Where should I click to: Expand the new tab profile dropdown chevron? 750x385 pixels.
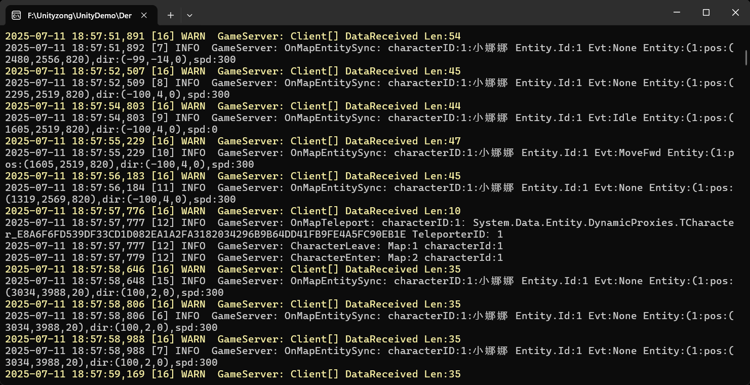(189, 15)
